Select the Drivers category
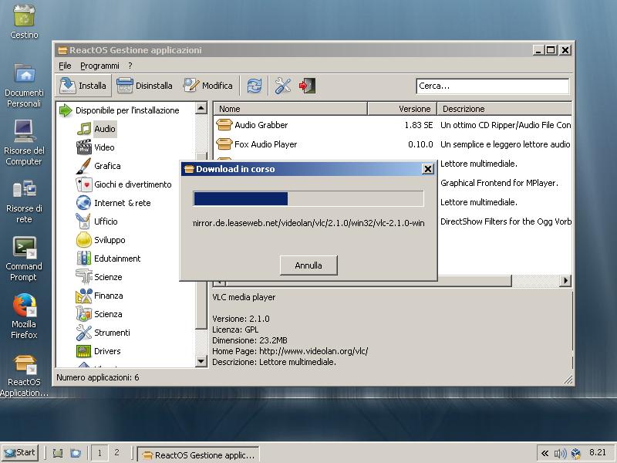617x463 pixels. click(x=99, y=351)
